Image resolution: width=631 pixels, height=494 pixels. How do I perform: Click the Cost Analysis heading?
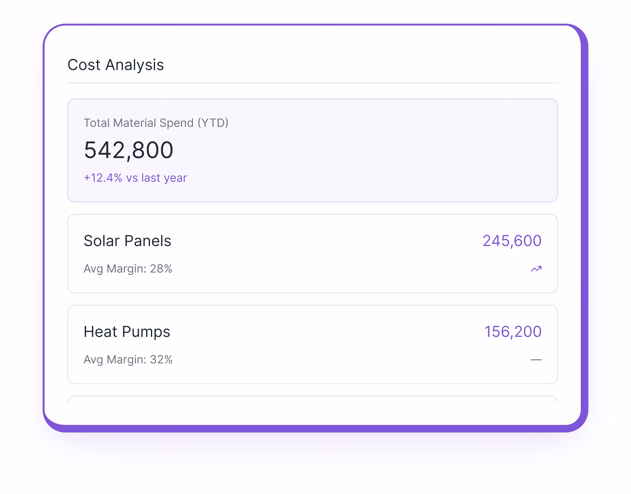tap(116, 65)
